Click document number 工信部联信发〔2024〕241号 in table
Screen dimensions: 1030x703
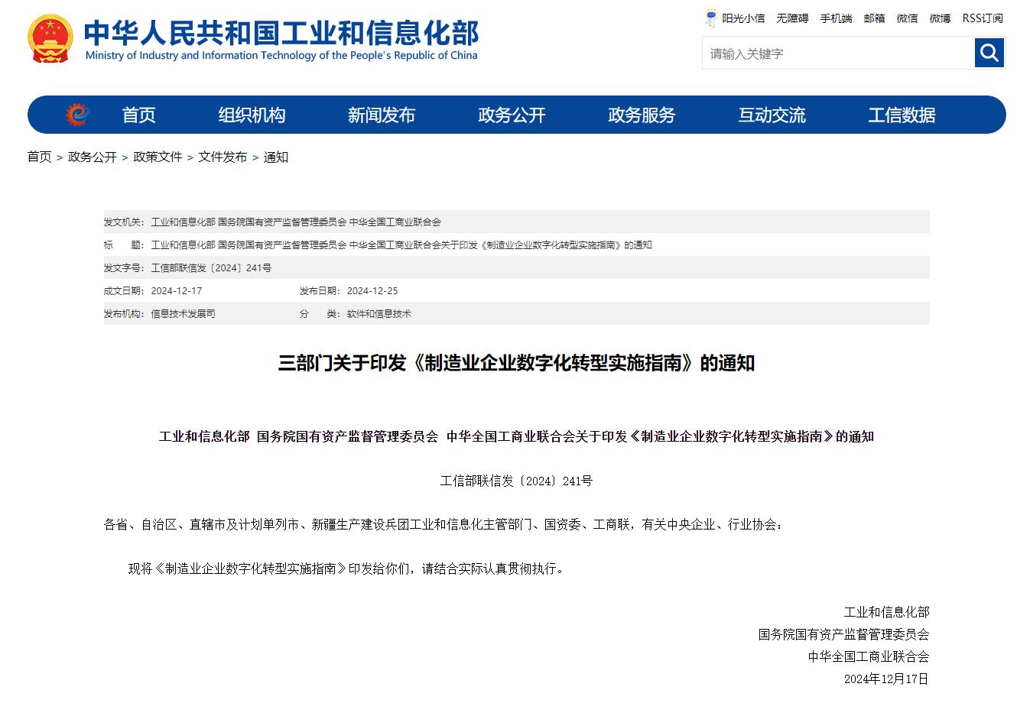(211, 267)
